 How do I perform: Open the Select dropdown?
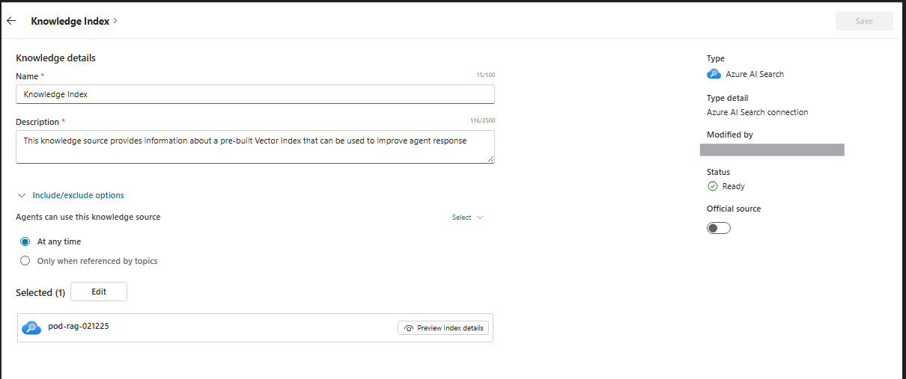[467, 218]
